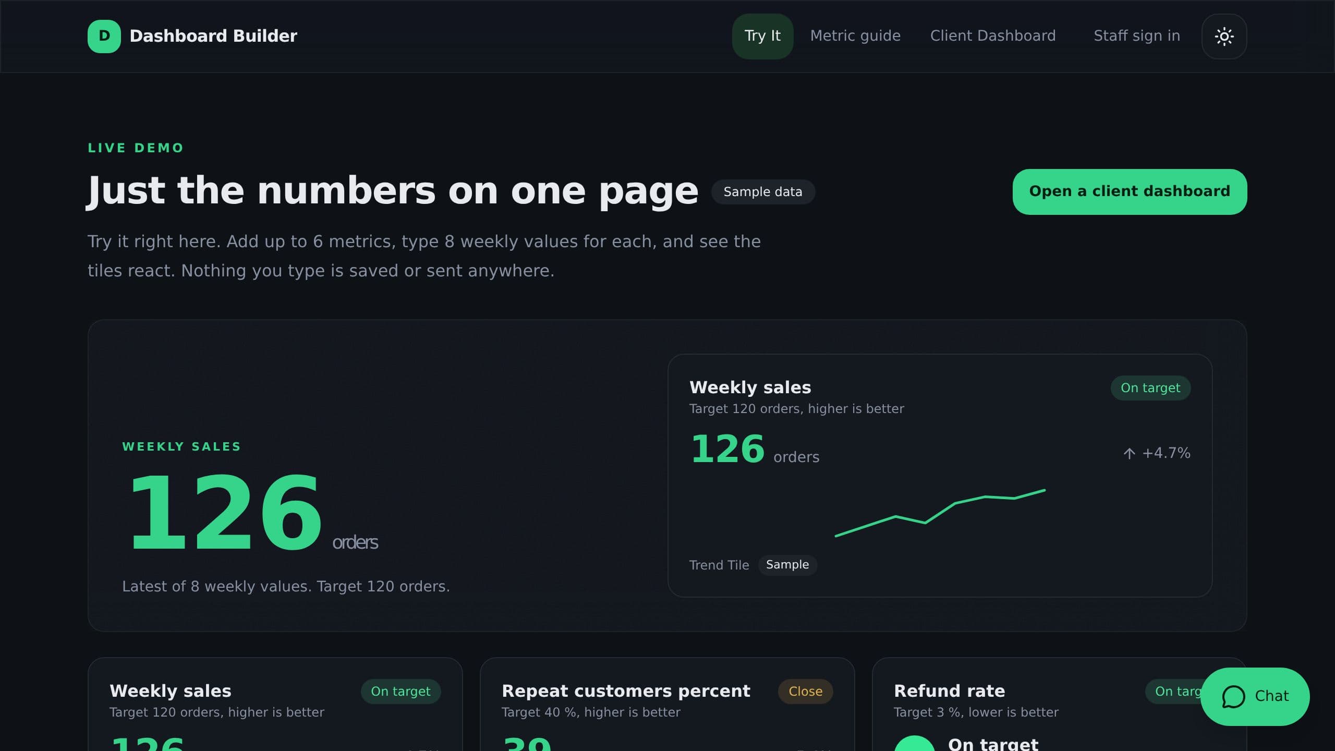Click the Just the numbers on one page heading
This screenshot has width=1335, height=751.
click(x=392, y=191)
